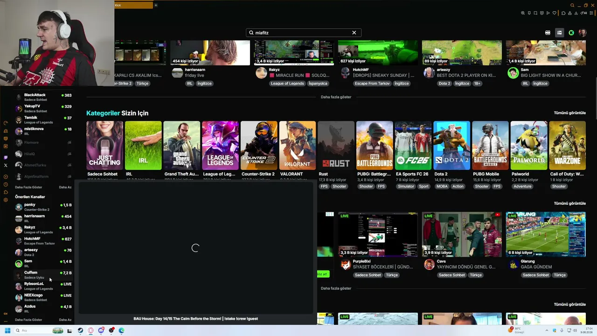Open Cuffem channel in recommended channels
Screen dimensions: 597x336
[43, 275]
